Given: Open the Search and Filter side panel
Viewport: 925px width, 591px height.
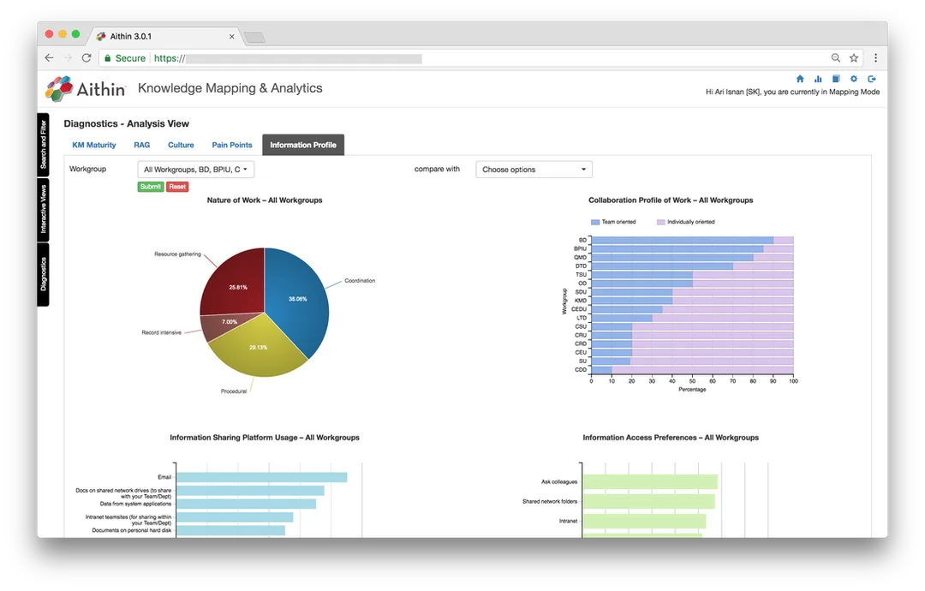Looking at the screenshot, I should tap(43, 145).
